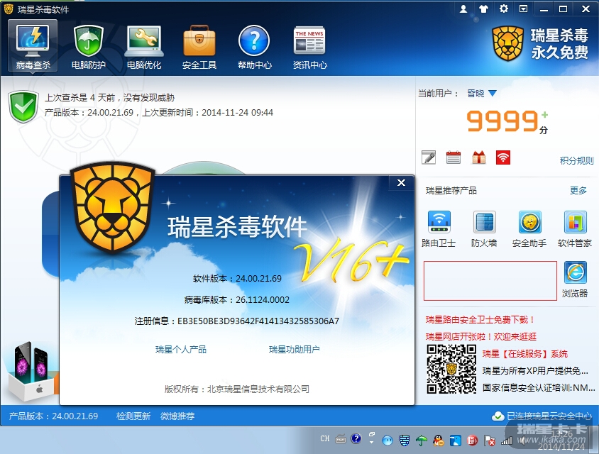Click the blue brick-pattern shield tray icon
This screenshot has width=599, height=454.
pyautogui.click(x=404, y=441)
